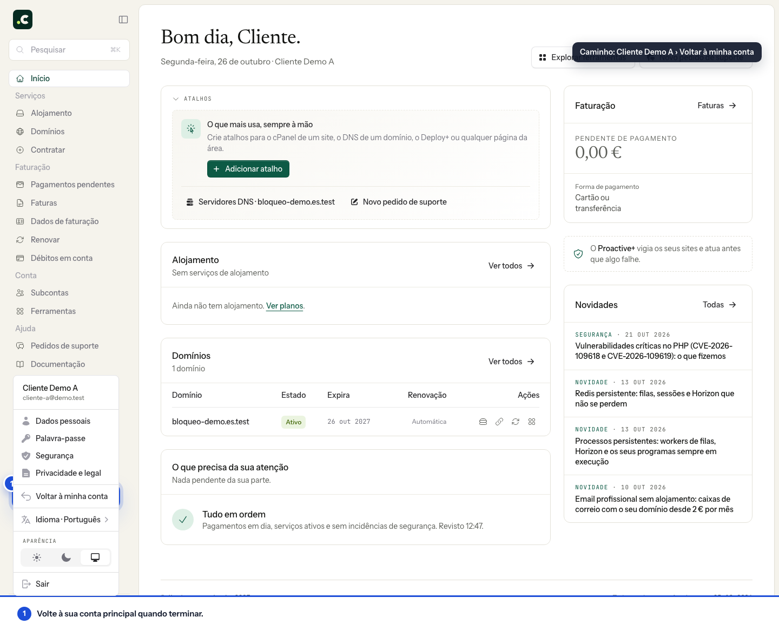The image size is (779, 630).
Task: Click the Dados de faturação ID card icon
Action: (20, 221)
